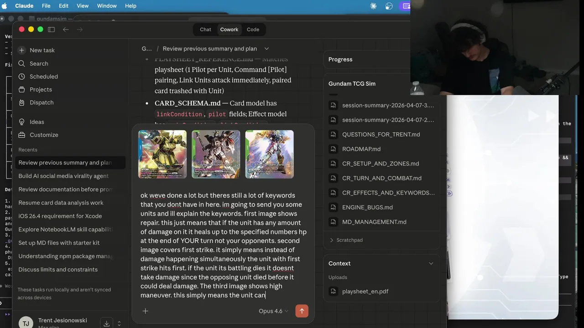Open recent Understanding npm package manager
This screenshot has width=584, height=328.
(69, 256)
